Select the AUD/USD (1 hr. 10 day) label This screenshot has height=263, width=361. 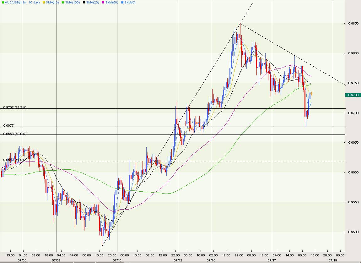(22, 3)
